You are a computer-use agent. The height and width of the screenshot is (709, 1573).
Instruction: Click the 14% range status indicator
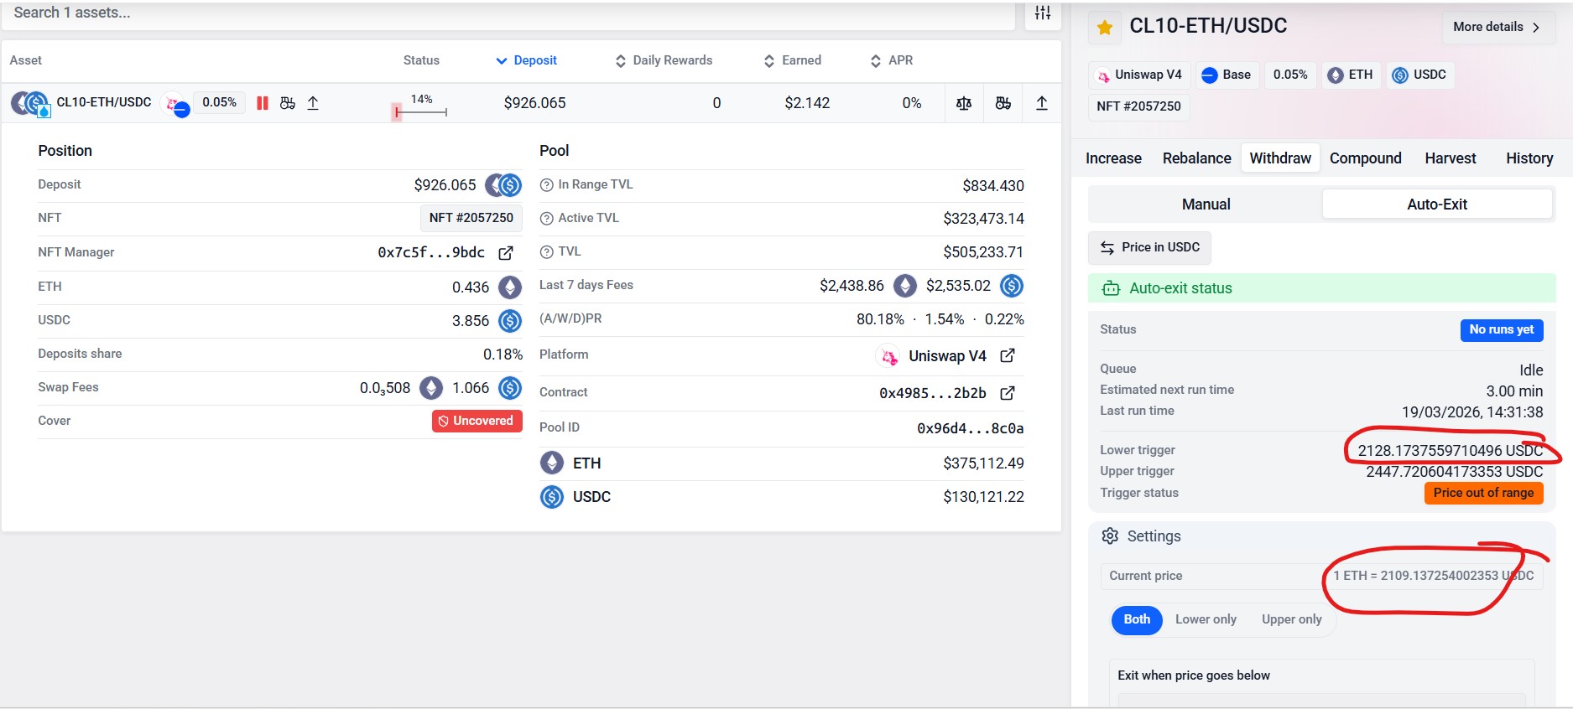coord(421,106)
